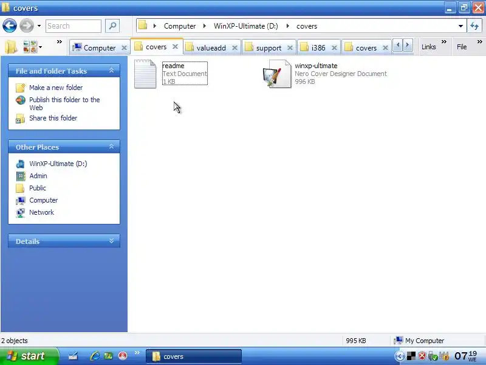Go back with the blue Back arrow
The width and height of the screenshot is (486, 365).
[10, 26]
